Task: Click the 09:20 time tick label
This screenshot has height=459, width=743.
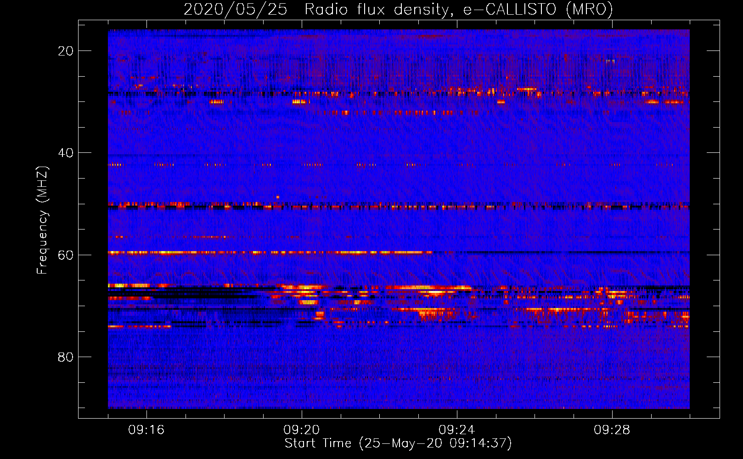Action: (x=302, y=430)
